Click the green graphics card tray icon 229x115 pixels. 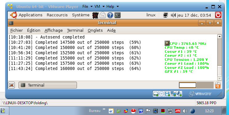tap(119, 111)
